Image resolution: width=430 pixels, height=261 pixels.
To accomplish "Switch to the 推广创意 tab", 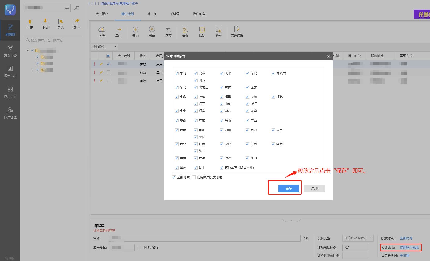I will click(x=199, y=14).
